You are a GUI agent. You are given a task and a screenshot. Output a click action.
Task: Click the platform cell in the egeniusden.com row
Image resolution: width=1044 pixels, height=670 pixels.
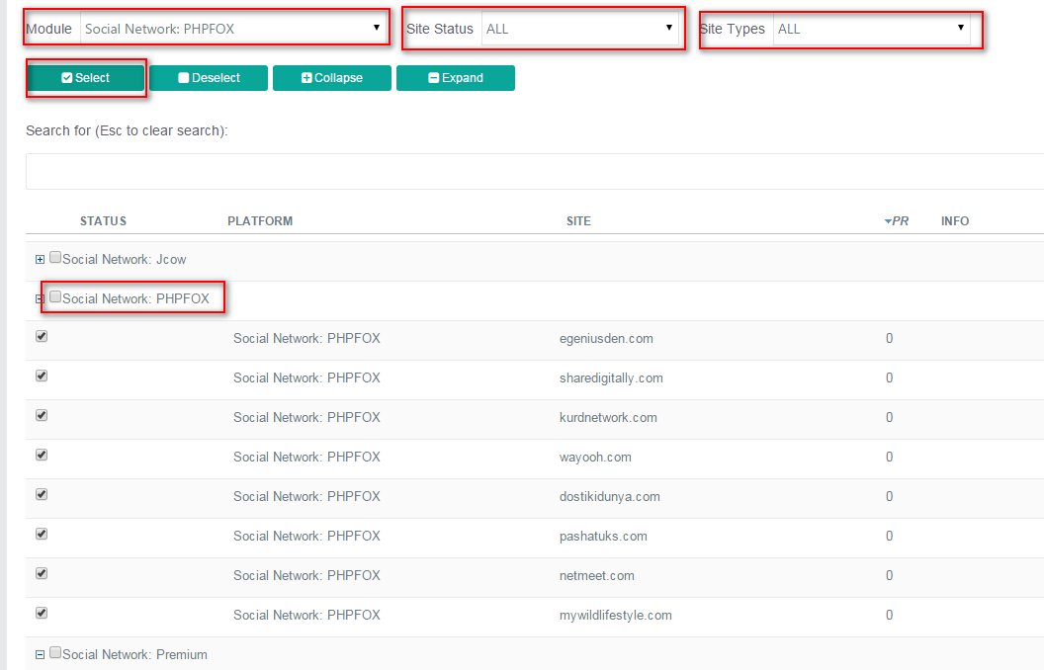pos(306,339)
